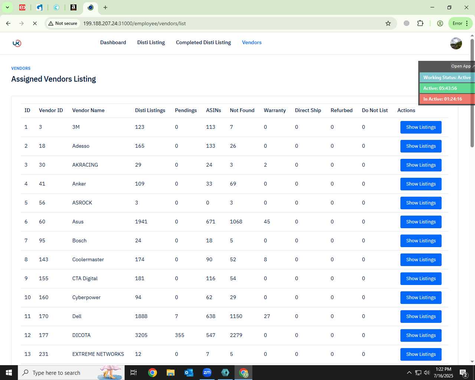475x380 pixels.
Task: Open Completed Disti Listing menu item
Action: click(x=203, y=43)
